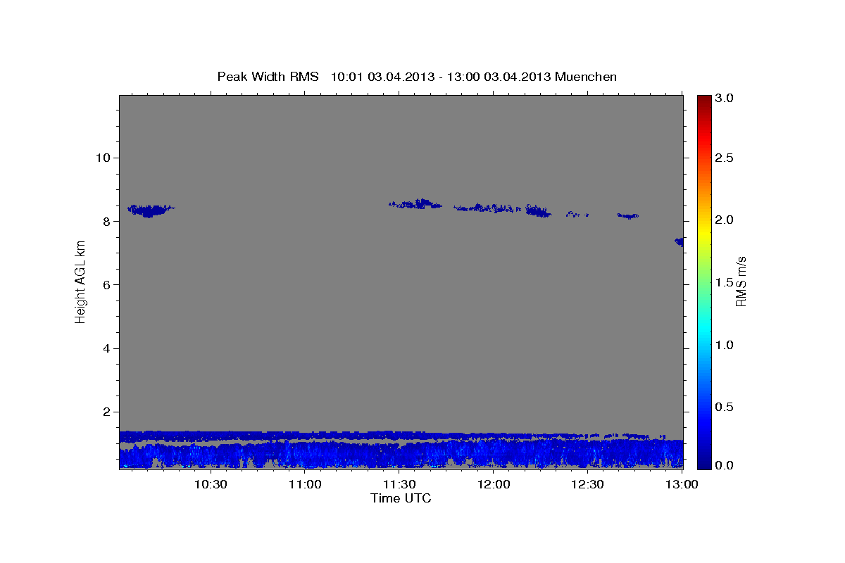Click the 10:30 time tick label
Viewport: 845px width, 563px height.
211,484
